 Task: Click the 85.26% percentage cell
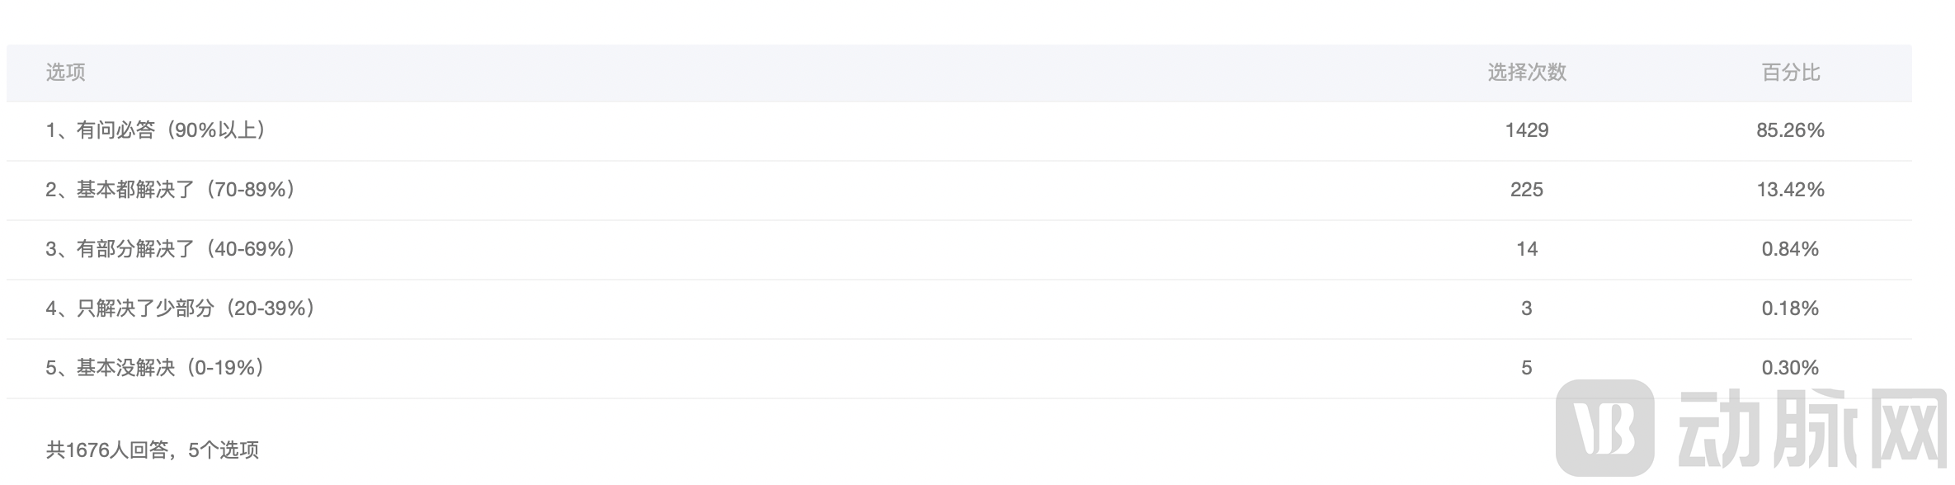click(1790, 130)
